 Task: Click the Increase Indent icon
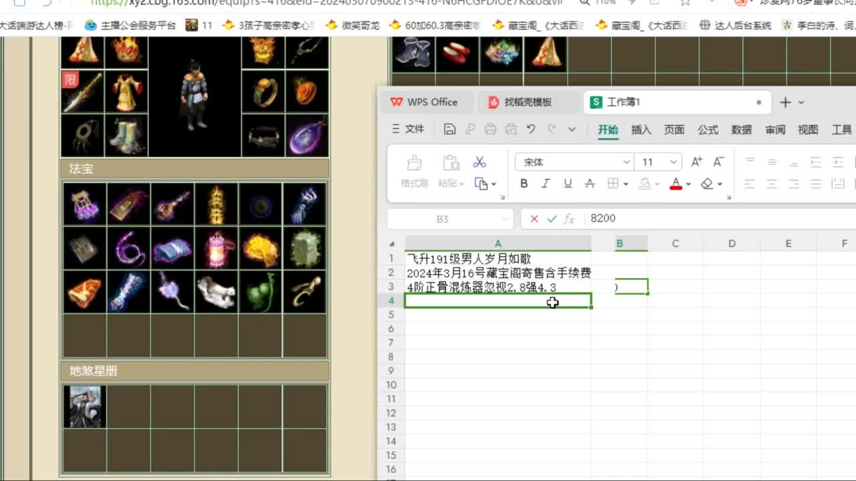point(837,162)
